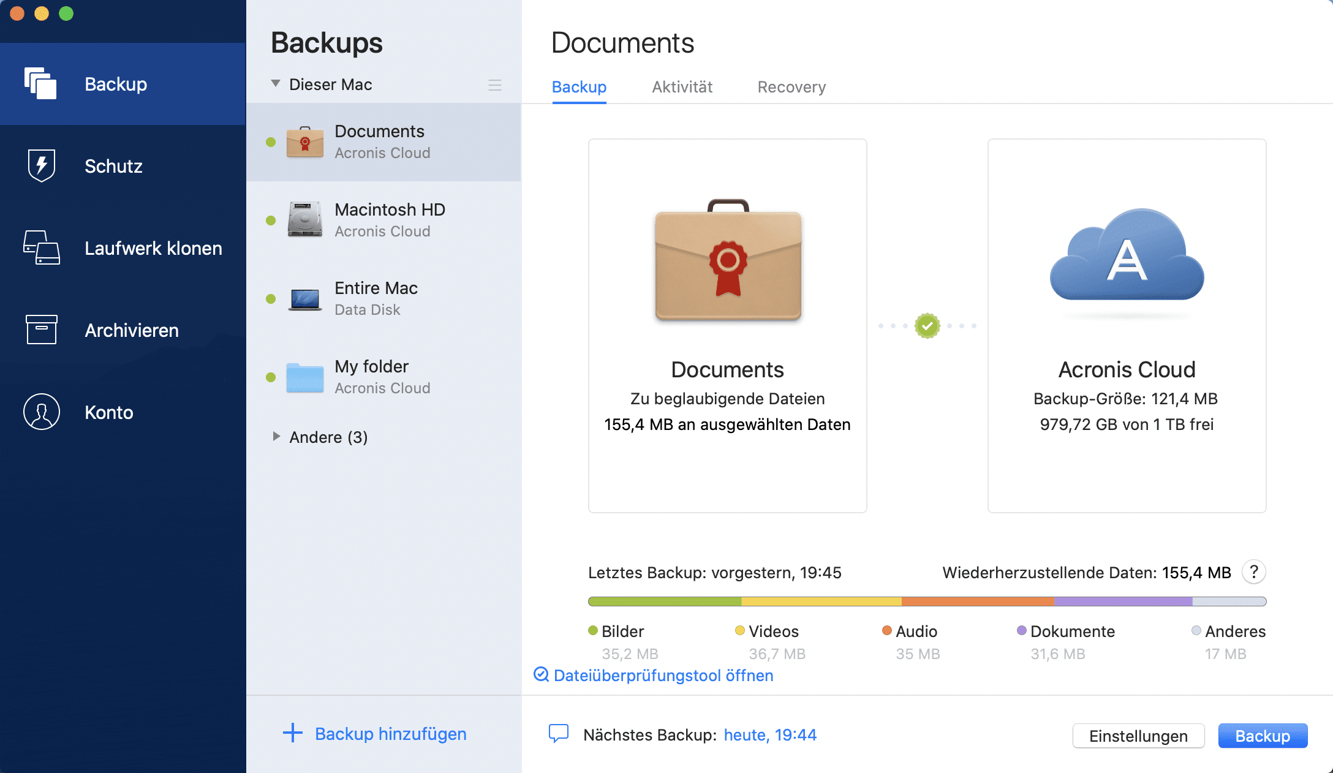This screenshot has height=773, width=1333.
Task: Click the comment speech bubble icon
Action: point(558,733)
